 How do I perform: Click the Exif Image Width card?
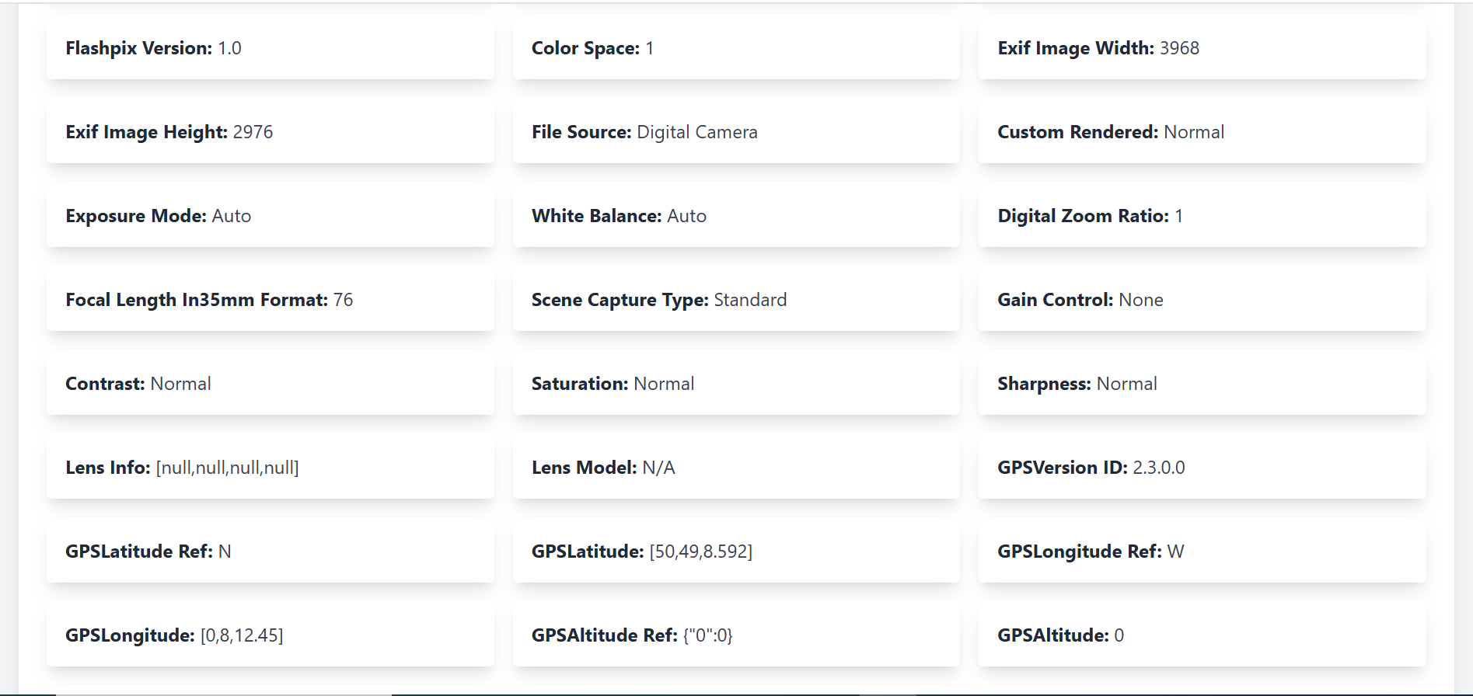(1201, 48)
